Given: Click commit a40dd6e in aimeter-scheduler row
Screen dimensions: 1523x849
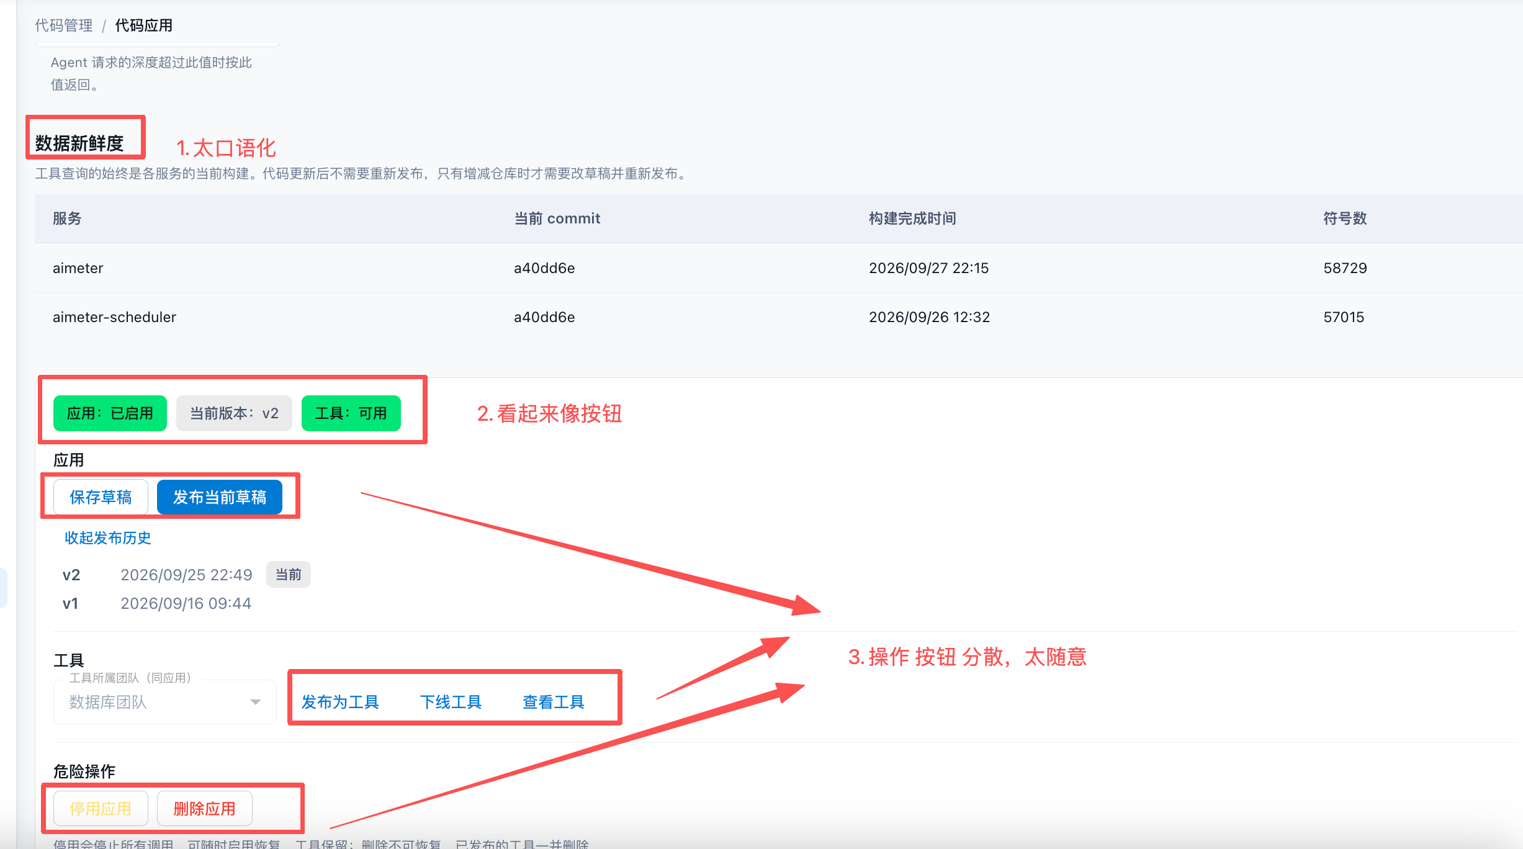Looking at the screenshot, I should 544,317.
